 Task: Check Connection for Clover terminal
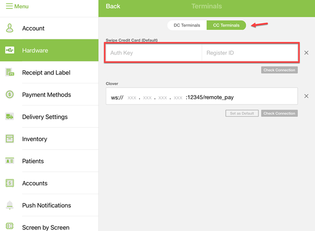(279, 113)
